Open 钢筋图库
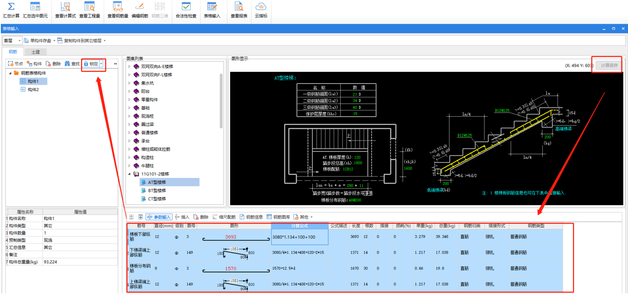The image size is (628, 298). pyautogui.click(x=278, y=217)
